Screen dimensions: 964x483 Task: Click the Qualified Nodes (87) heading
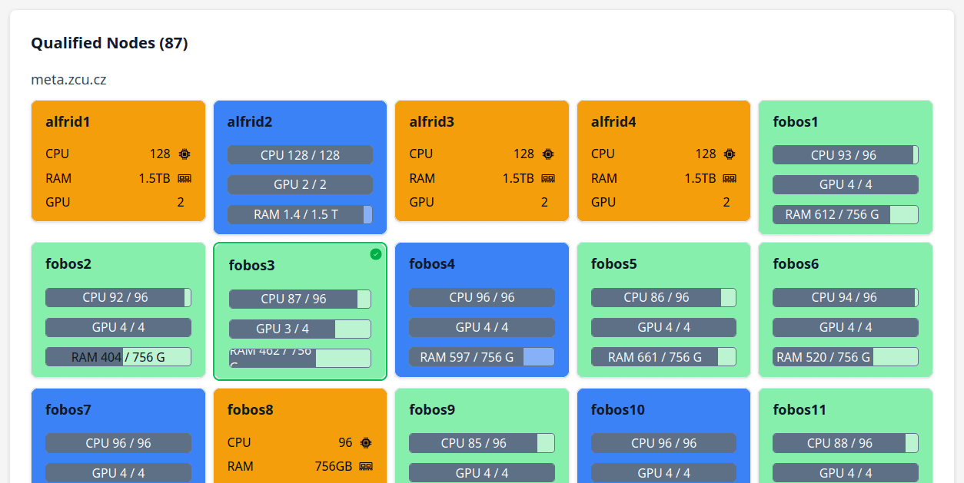point(109,43)
